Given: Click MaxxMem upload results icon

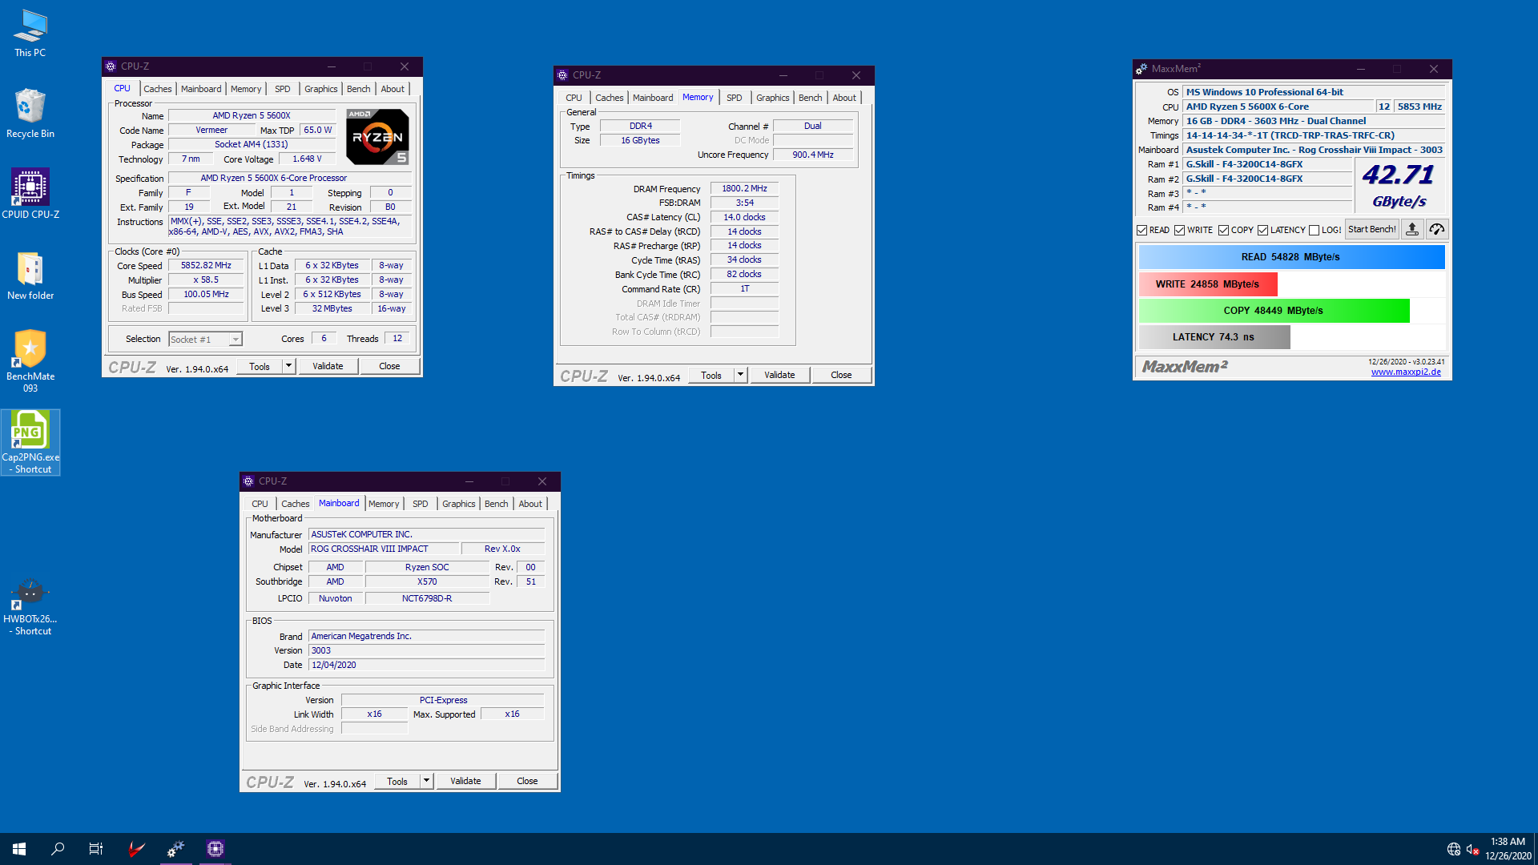Looking at the screenshot, I should pos(1412,230).
